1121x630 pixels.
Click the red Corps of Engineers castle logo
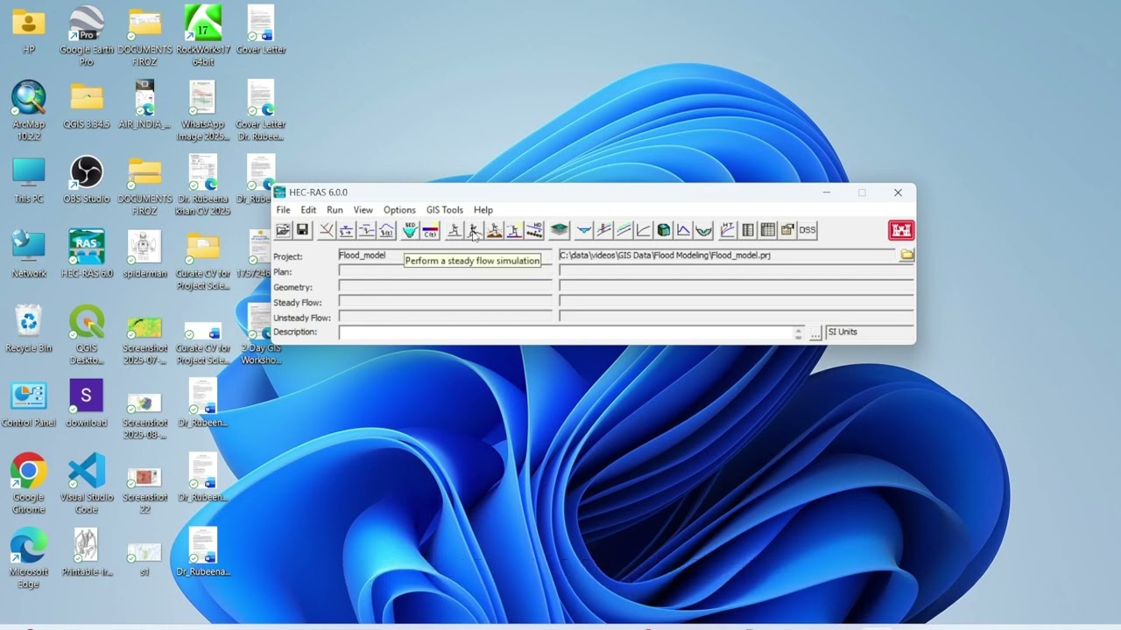[901, 230]
